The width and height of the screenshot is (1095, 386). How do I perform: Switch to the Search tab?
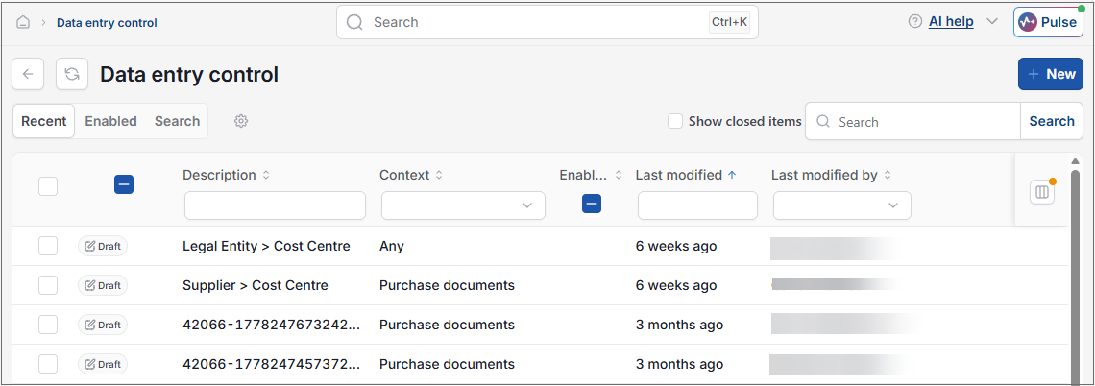[178, 121]
